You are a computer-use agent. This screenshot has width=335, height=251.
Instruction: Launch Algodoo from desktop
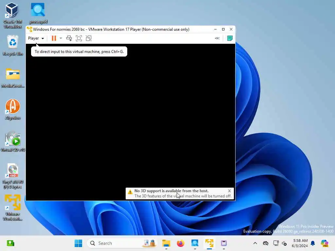[x=13, y=109]
